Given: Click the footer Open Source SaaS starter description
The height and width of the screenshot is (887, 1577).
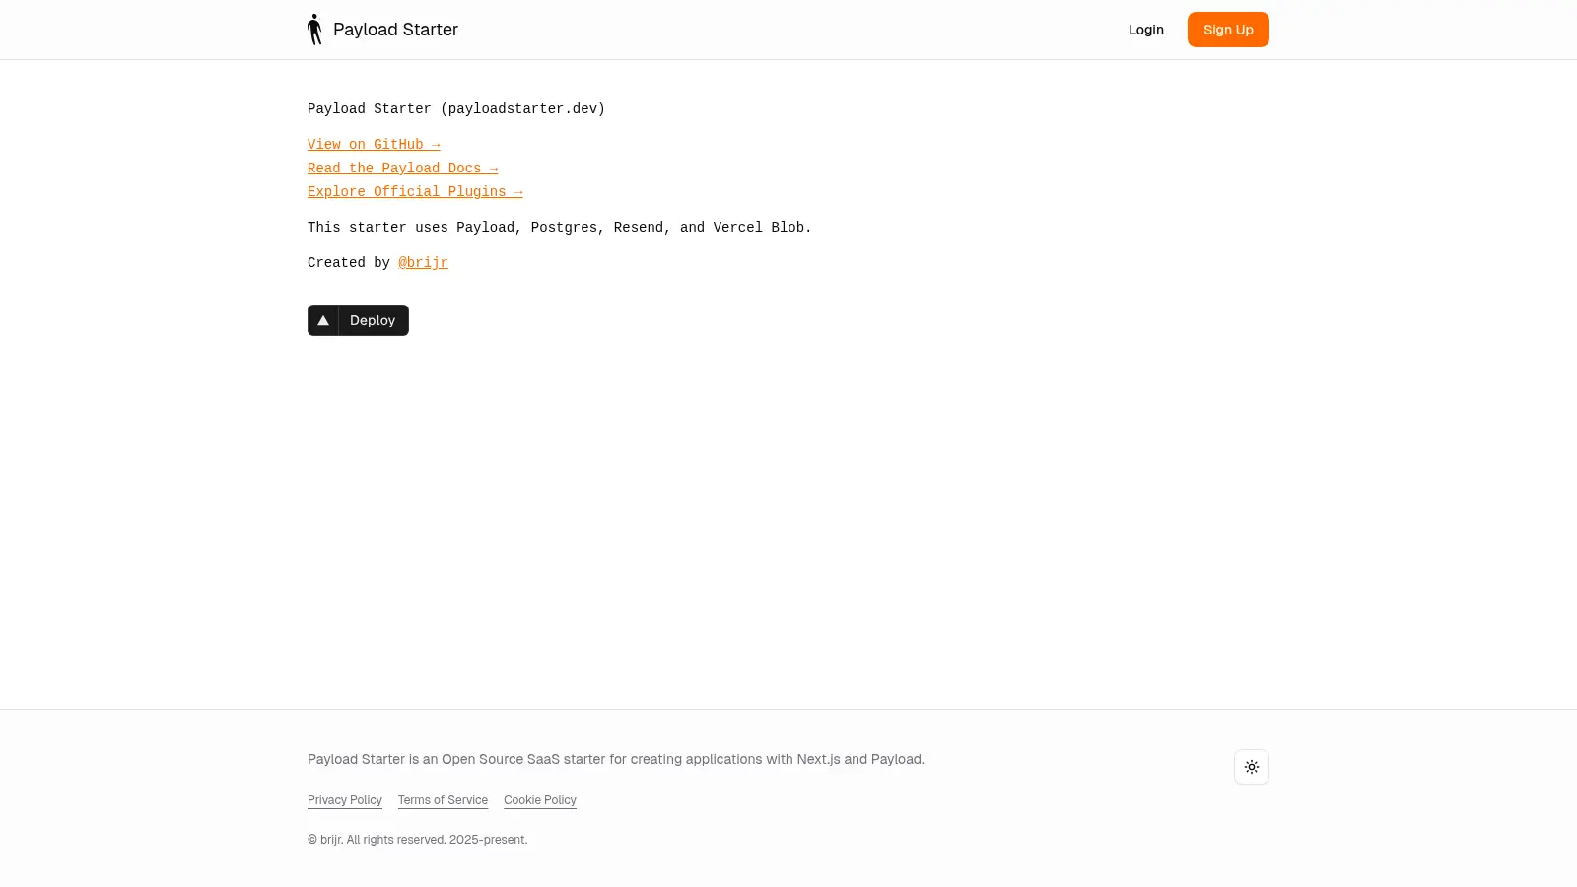Looking at the screenshot, I should [x=616, y=759].
